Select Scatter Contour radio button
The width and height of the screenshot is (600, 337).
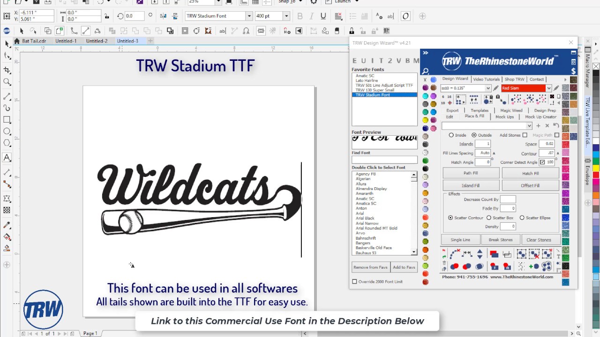coord(450,218)
